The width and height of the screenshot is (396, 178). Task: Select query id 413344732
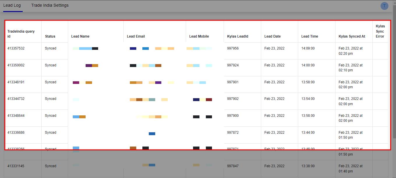[16, 99]
